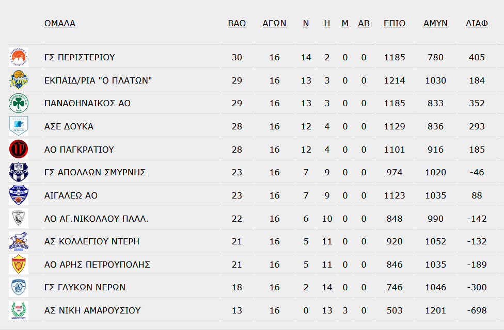
Task: Click the ΑΟ Παγκρατίου red-black round logo
Action: tap(19, 149)
